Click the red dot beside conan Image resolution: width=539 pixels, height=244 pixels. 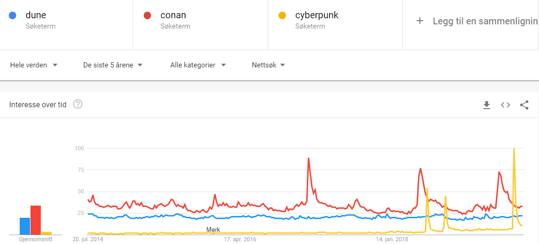tap(147, 15)
